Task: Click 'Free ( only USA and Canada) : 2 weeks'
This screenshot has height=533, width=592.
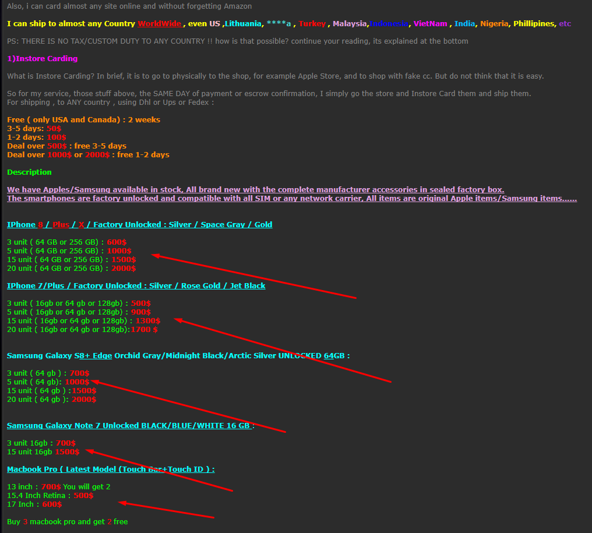Action: tap(83, 119)
